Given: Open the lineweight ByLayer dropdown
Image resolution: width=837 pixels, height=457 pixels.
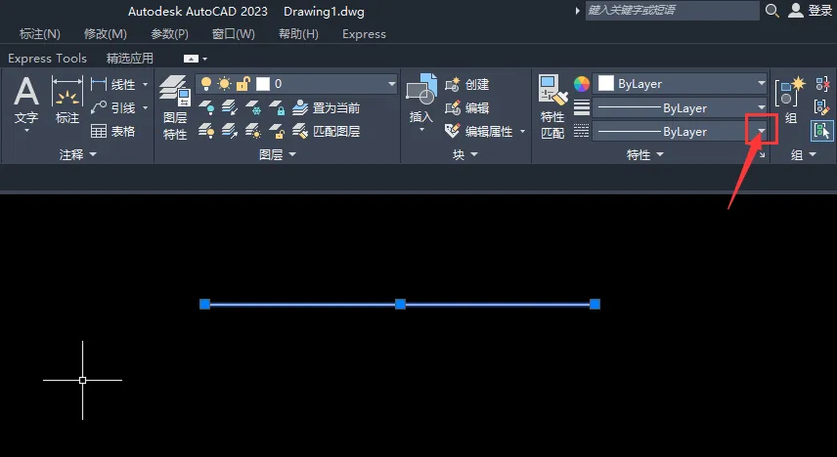Looking at the screenshot, I should [x=761, y=107].
